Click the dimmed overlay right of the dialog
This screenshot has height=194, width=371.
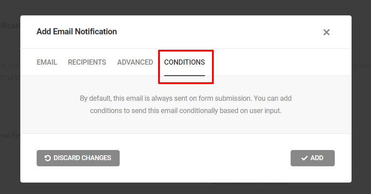pyautogui.click(x=361, y=101)
